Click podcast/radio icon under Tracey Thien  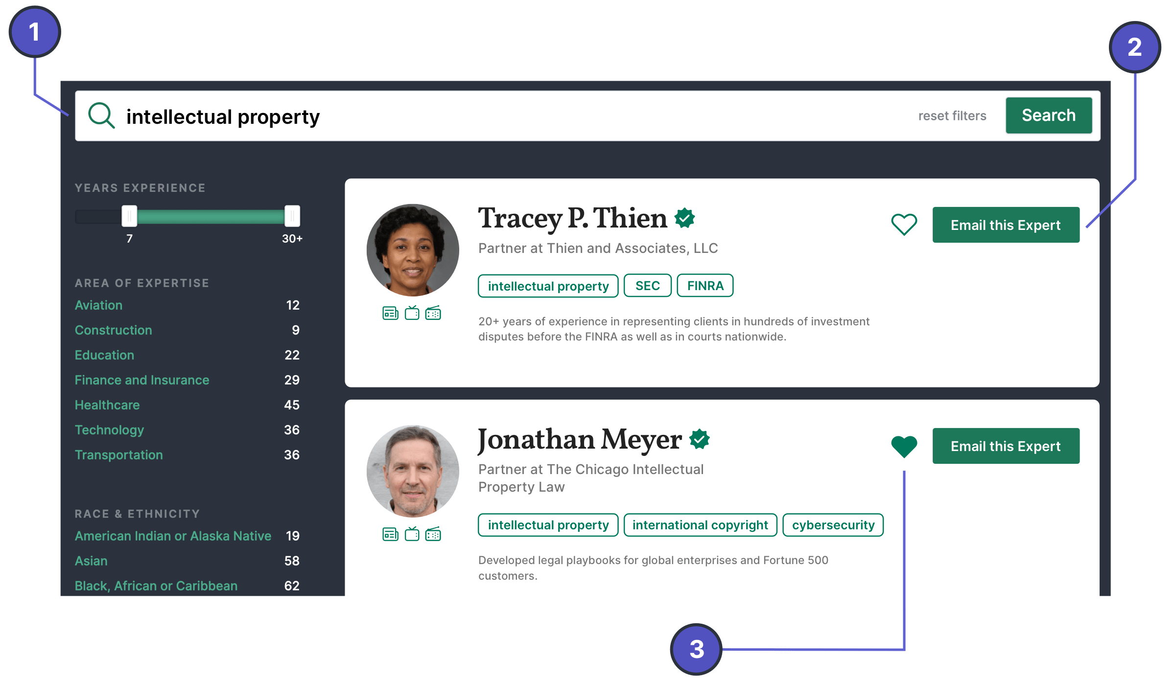435,314
